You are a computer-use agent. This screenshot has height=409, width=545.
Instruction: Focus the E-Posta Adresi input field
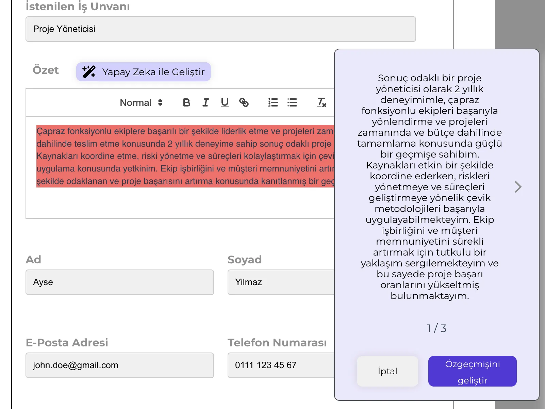pyautogui.click(x=120, y=365)
